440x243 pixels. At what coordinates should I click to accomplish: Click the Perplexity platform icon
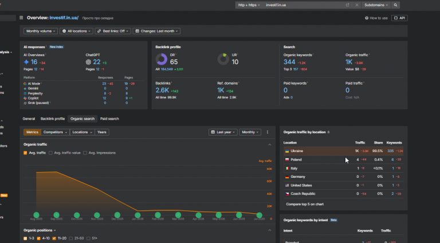click(x=25, y=94)
